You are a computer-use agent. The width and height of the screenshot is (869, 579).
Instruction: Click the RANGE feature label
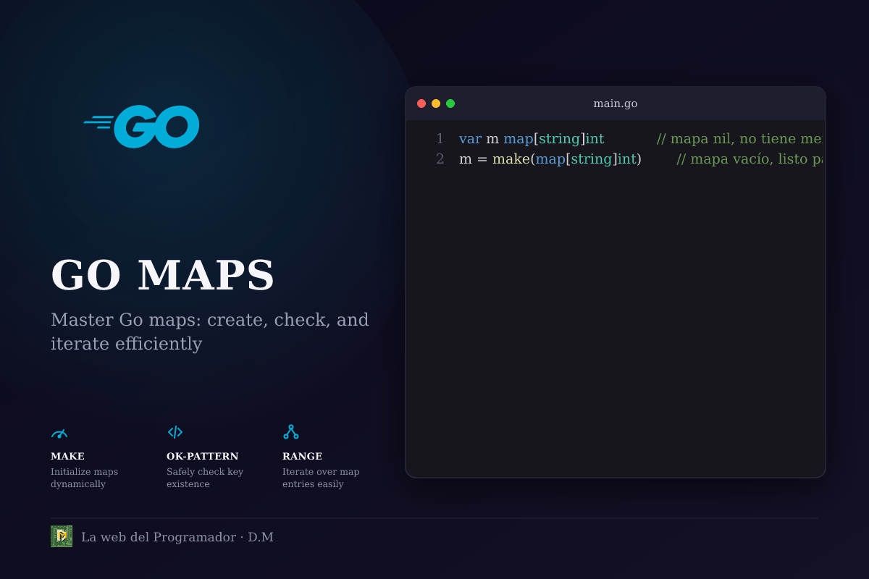302,456
